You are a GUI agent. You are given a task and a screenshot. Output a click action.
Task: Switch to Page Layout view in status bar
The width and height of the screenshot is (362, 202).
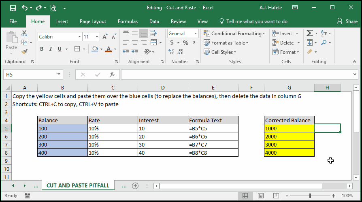coord(261,196)
